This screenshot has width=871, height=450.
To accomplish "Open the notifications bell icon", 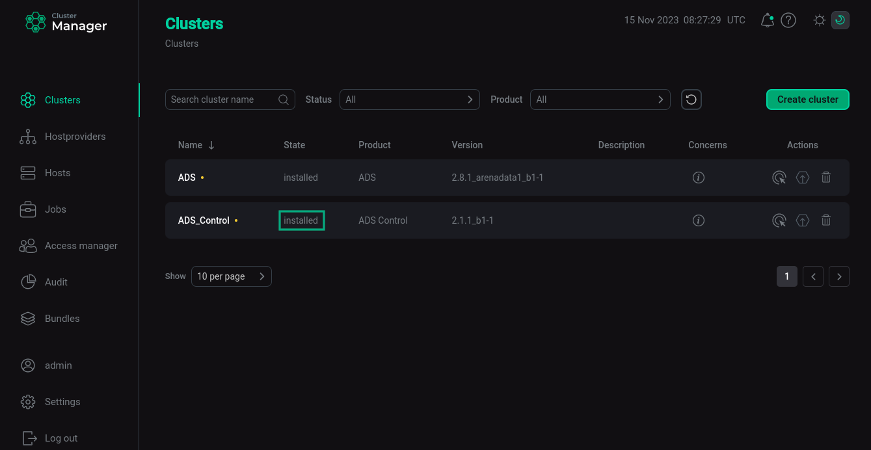I will pos(768,20).
